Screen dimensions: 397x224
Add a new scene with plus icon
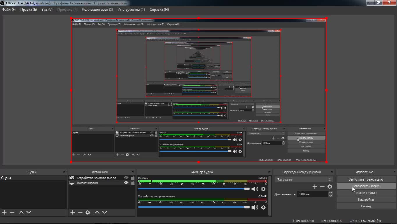[x=4, y=212]
